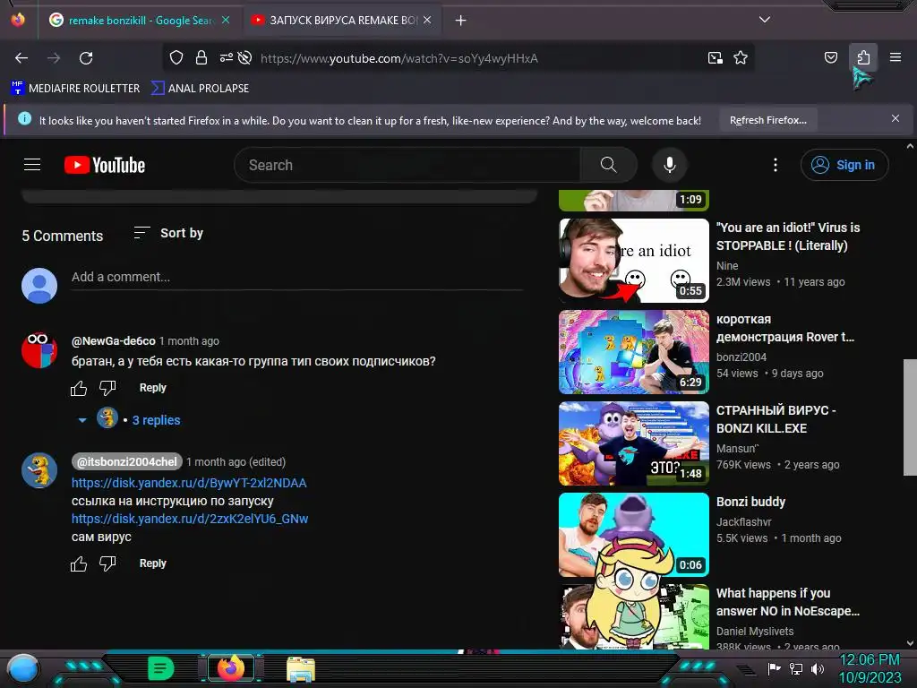
Task: Open site permissions icon in address bar
Action: [226, 58]
